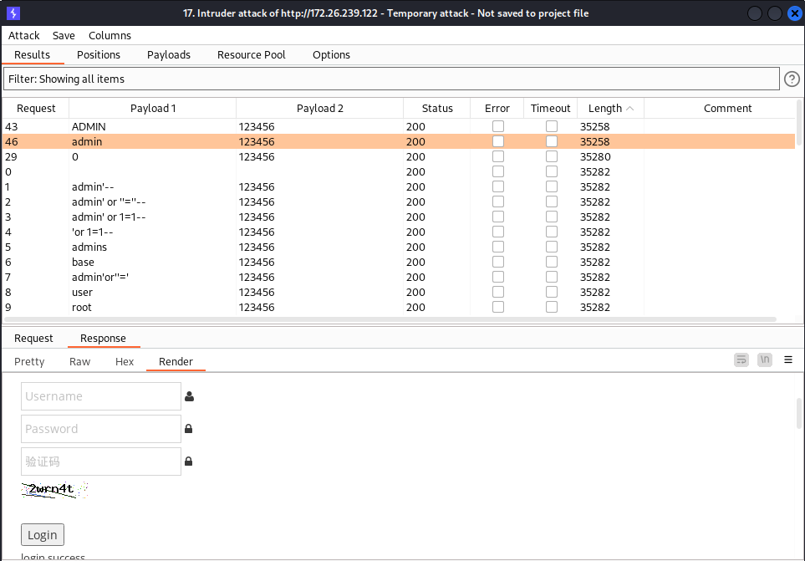805x561 pixels.
Task: Click the 2wrn4t captcha image
Action: pos(54,490)
